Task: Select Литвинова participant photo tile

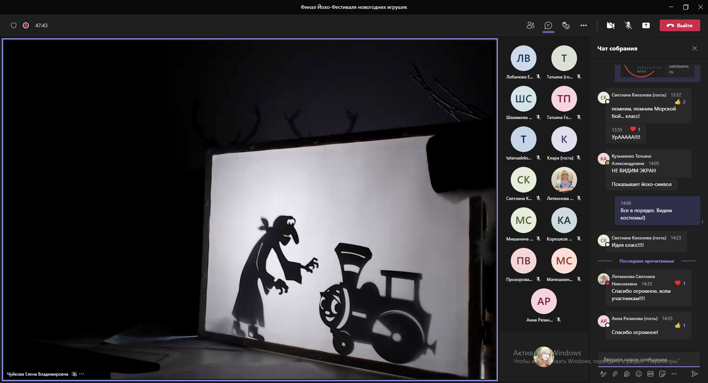Action: click(564, 180)
